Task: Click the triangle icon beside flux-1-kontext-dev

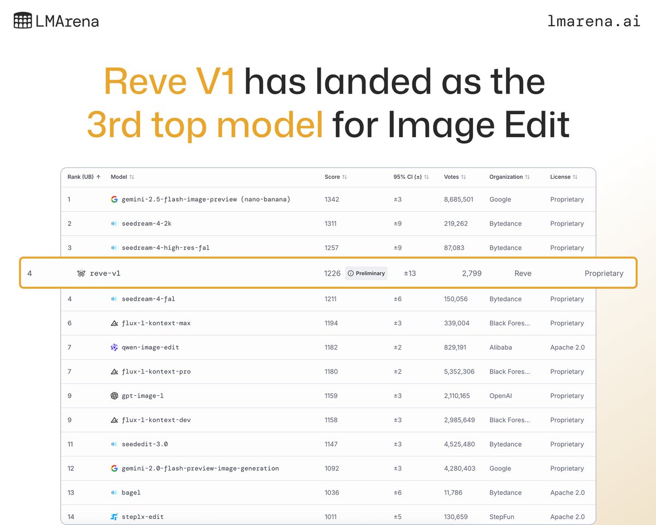Action: [114, 420]
